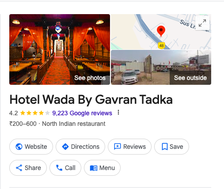224x189 pixels.
Task: Click the Reviews speech bubble star icon
Action: (x=118, y=147)
